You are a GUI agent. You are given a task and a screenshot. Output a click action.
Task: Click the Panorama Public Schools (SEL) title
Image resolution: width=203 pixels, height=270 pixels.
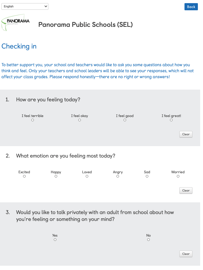(x=85, y=25)
